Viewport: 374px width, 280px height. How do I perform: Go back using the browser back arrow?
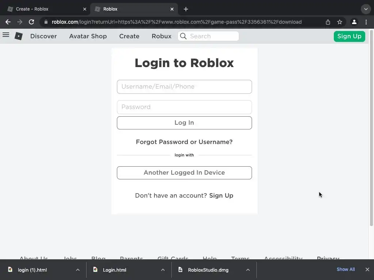point(8,22)
